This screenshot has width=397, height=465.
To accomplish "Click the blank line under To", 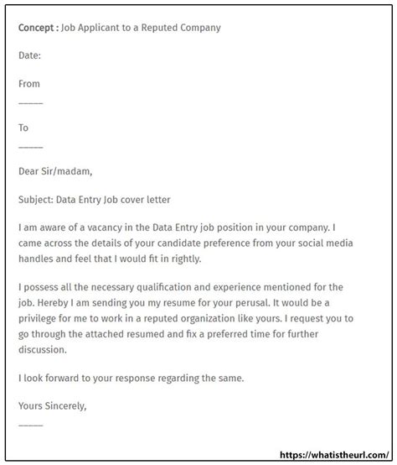I will [x=31, y=147].
